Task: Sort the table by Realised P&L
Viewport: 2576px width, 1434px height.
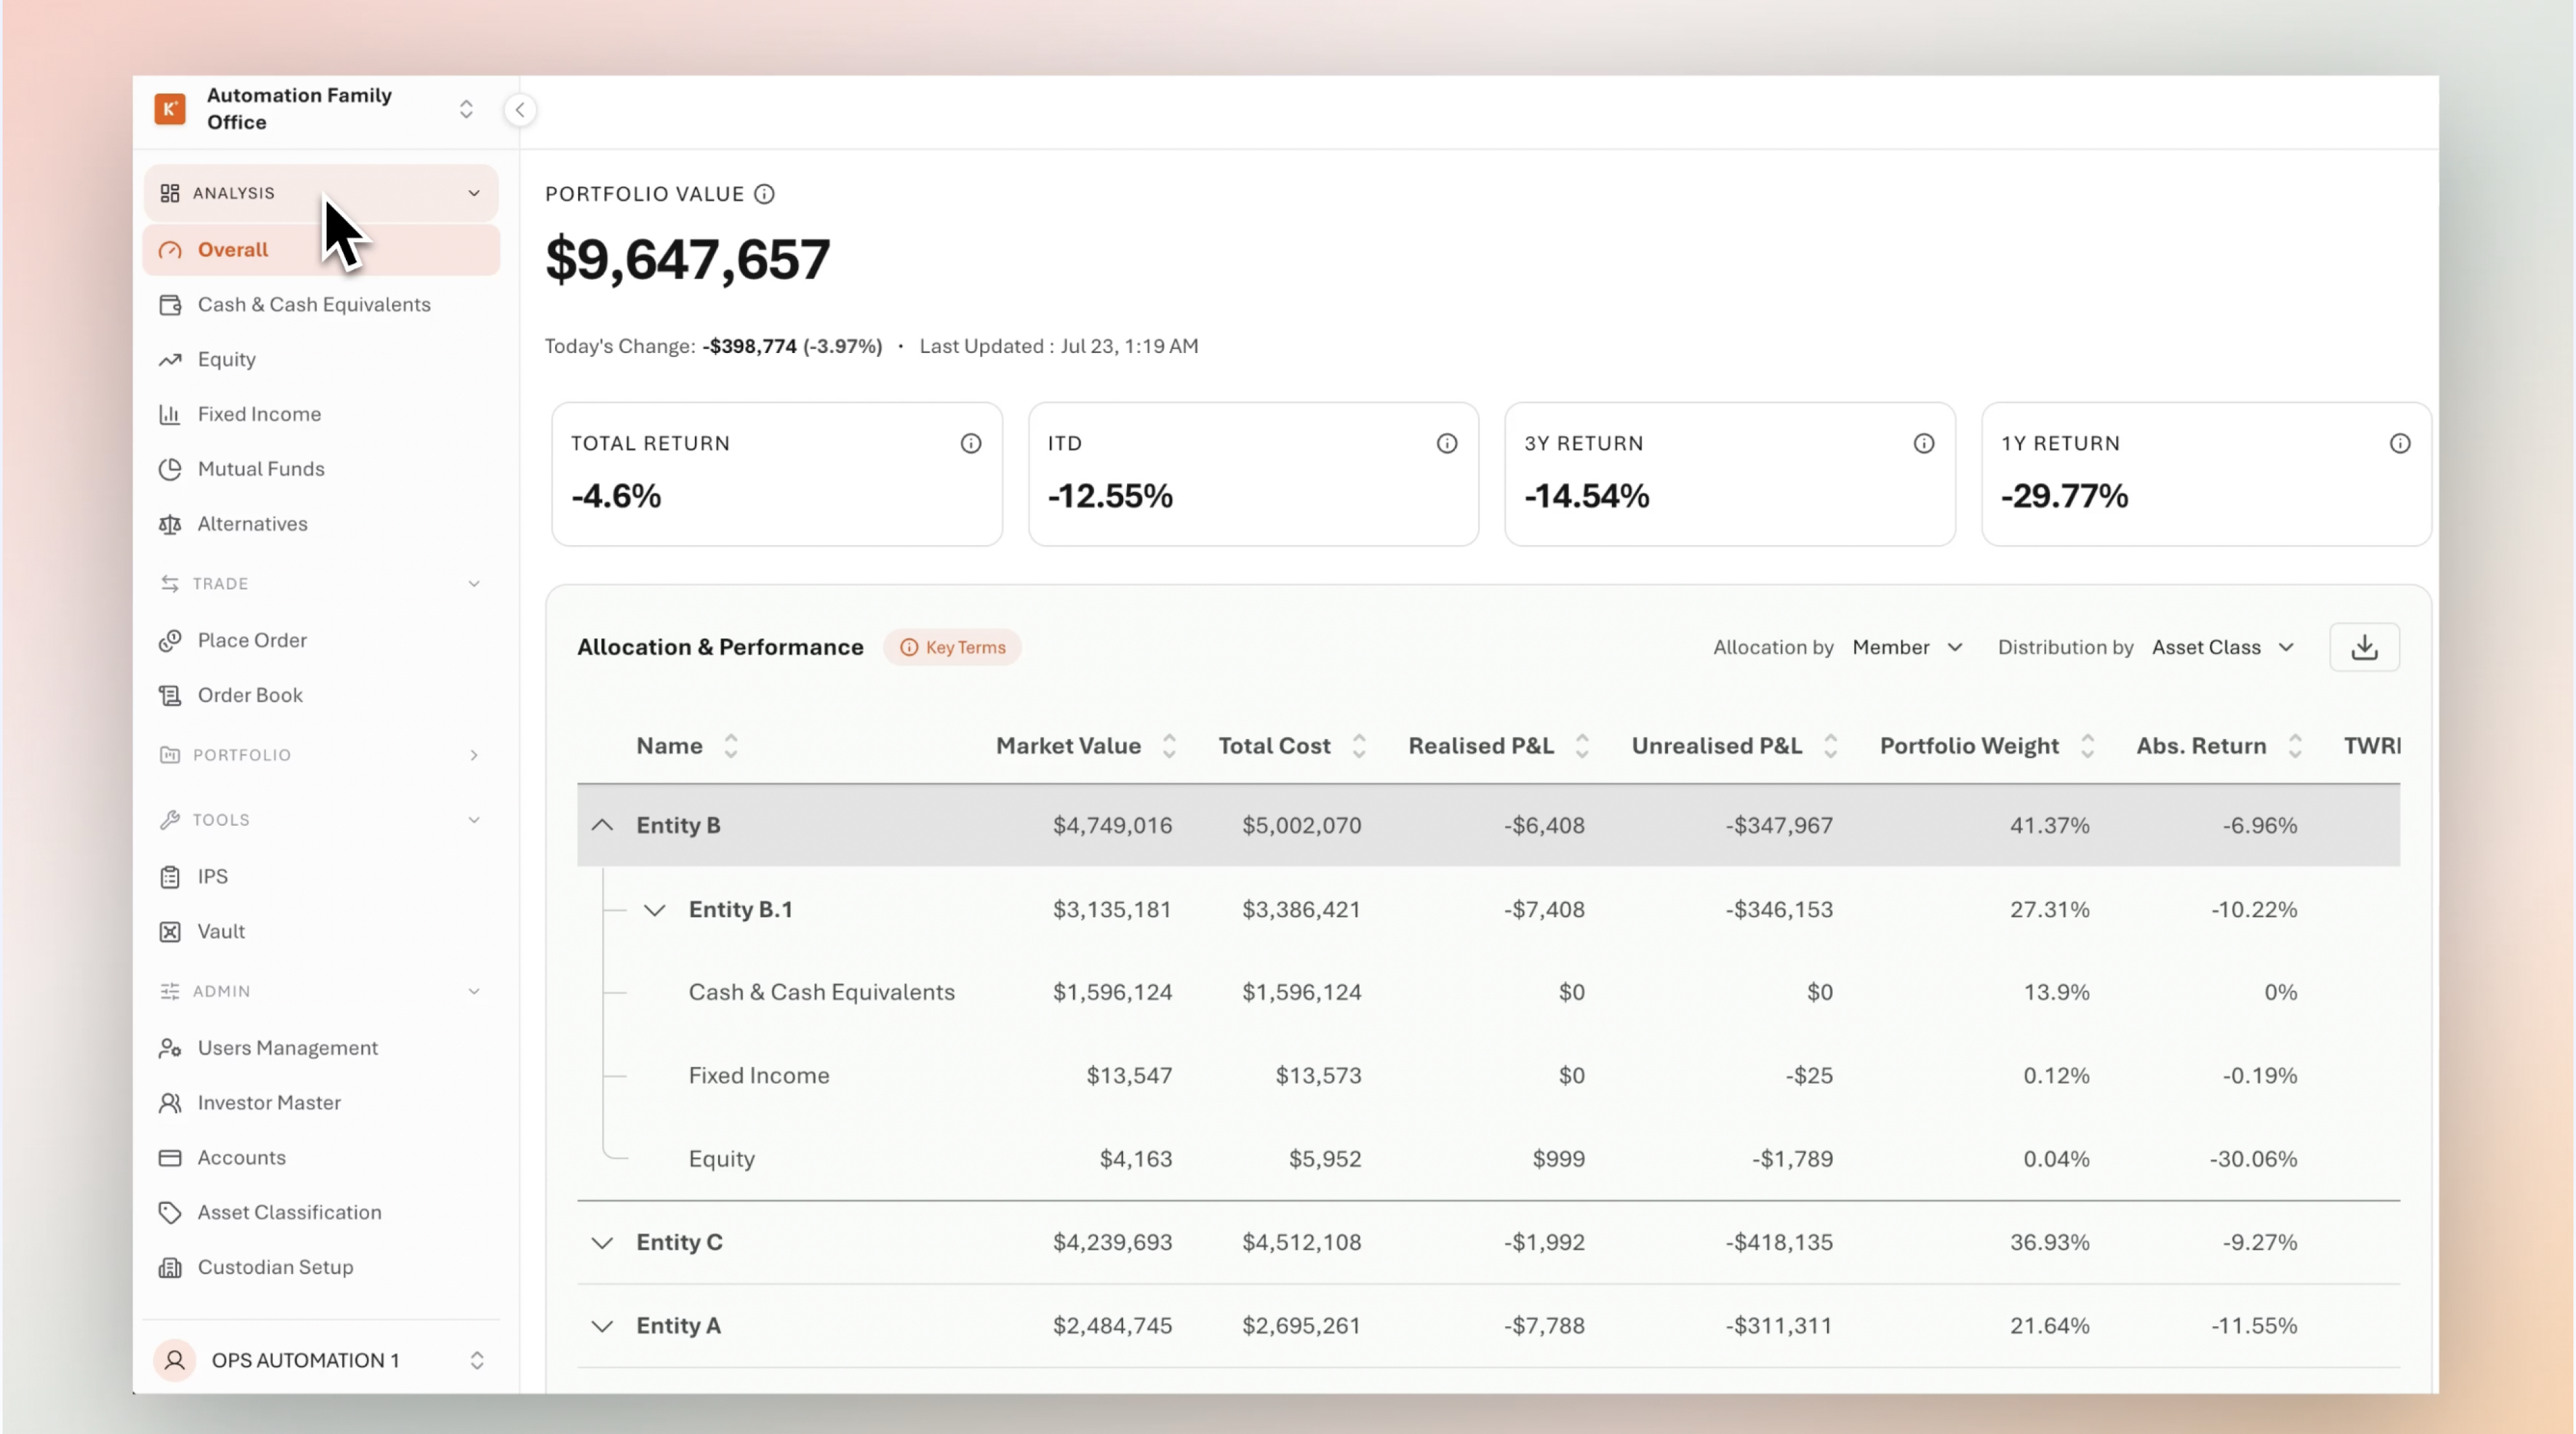Action: coord(1582,747)
